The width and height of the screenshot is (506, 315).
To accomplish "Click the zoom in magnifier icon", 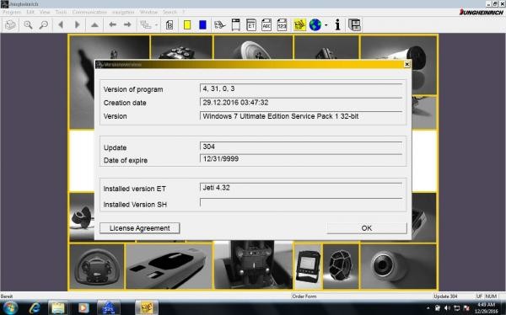I will pyautogui.click(x=28, y=24).
